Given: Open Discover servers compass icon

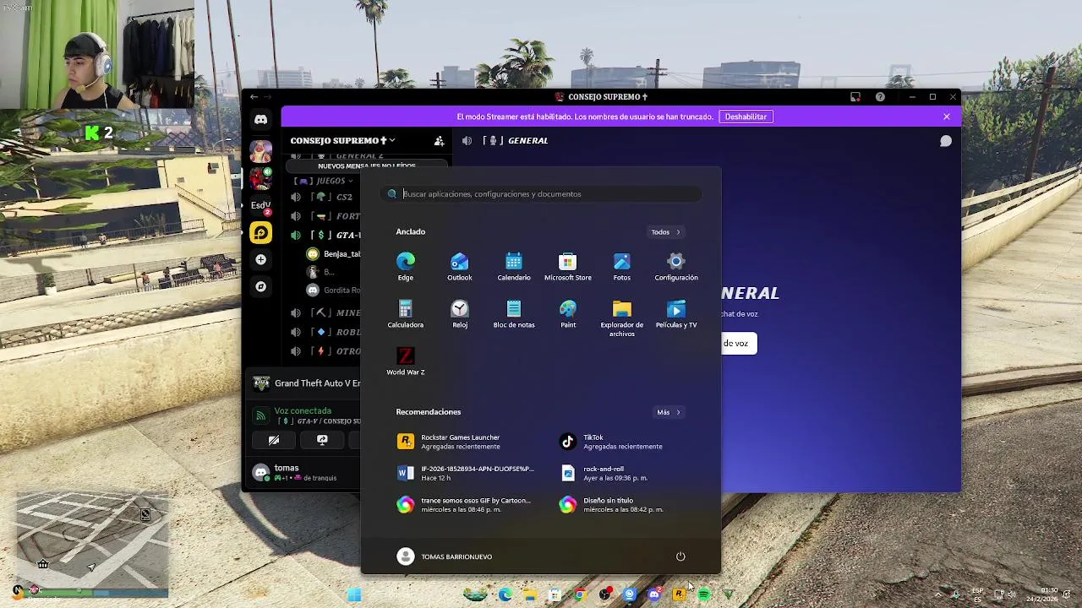Looking at the screenshot, I should pos(261,286).
